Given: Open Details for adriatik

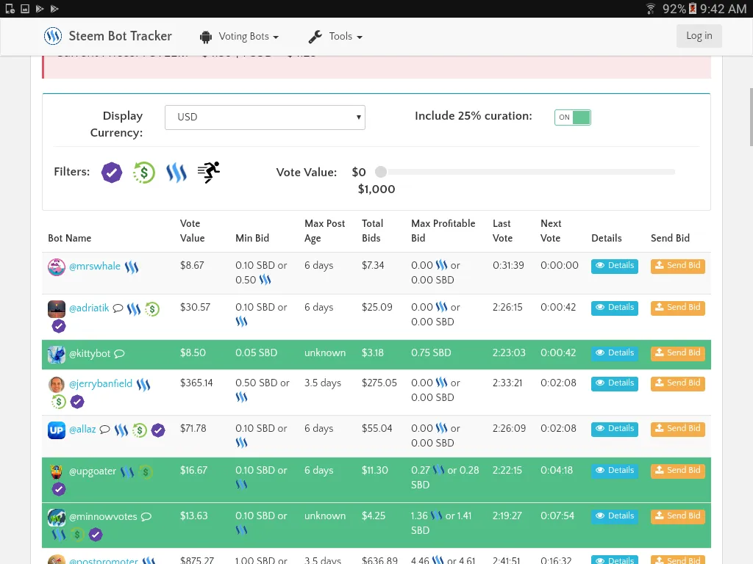Looking at the screenshot, I should (614, 308).
